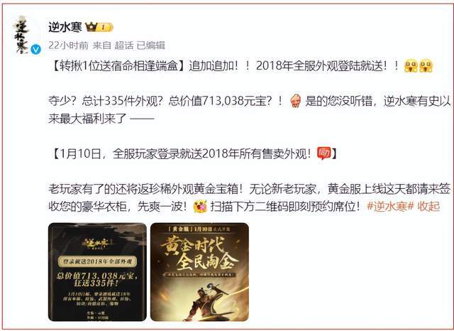
Task: Click the 来自 source label
Action: [102, 45]
